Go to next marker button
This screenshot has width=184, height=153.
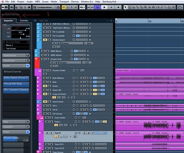92,7
